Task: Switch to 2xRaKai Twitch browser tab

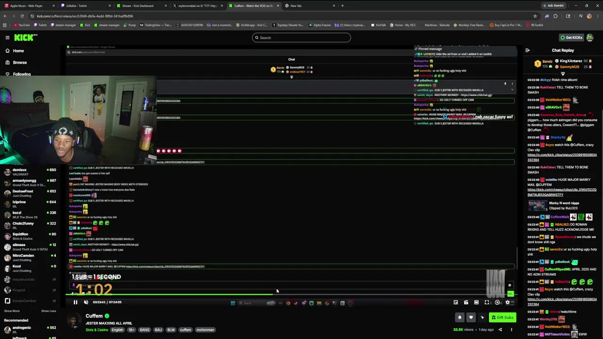Action: (85, 6)
